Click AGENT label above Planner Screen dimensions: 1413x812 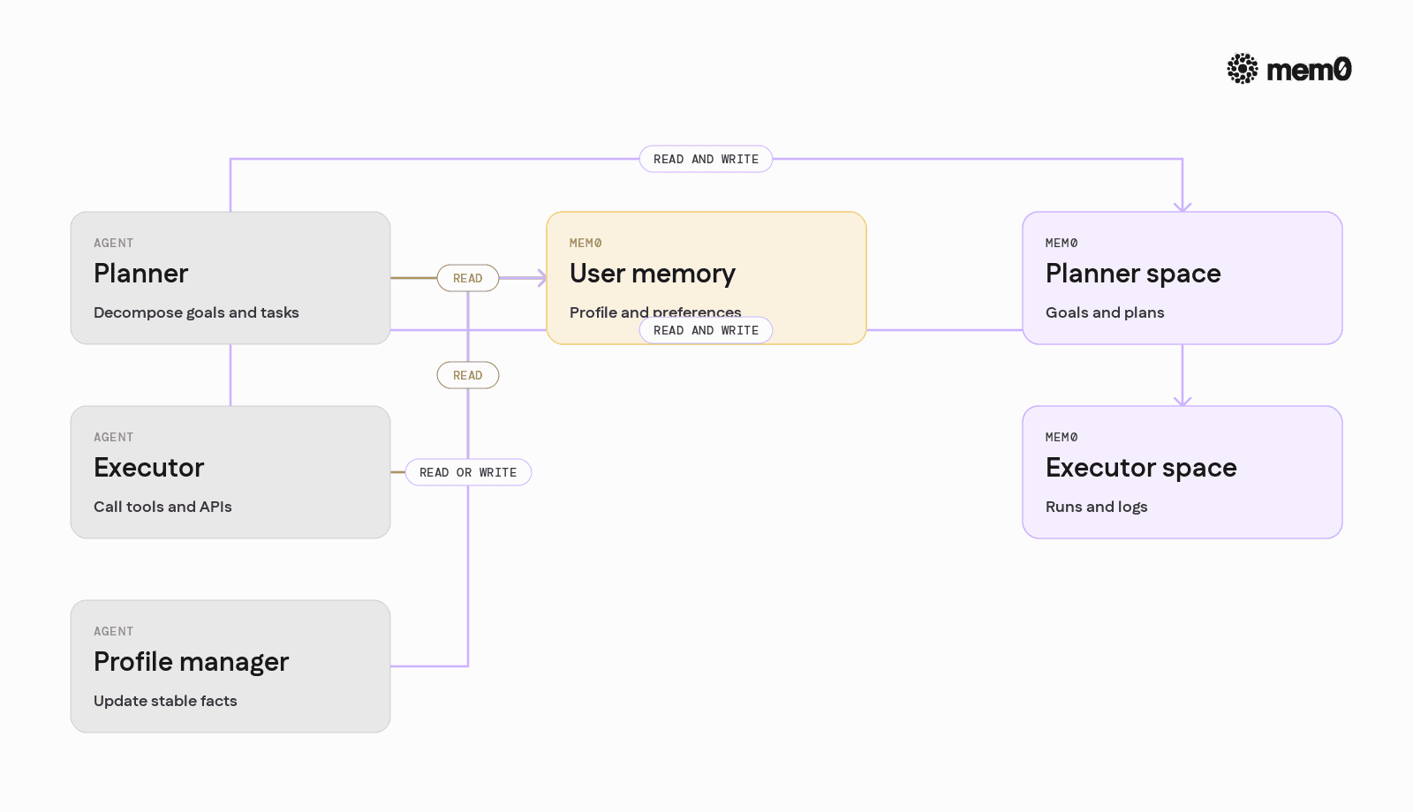pos(114,243)
